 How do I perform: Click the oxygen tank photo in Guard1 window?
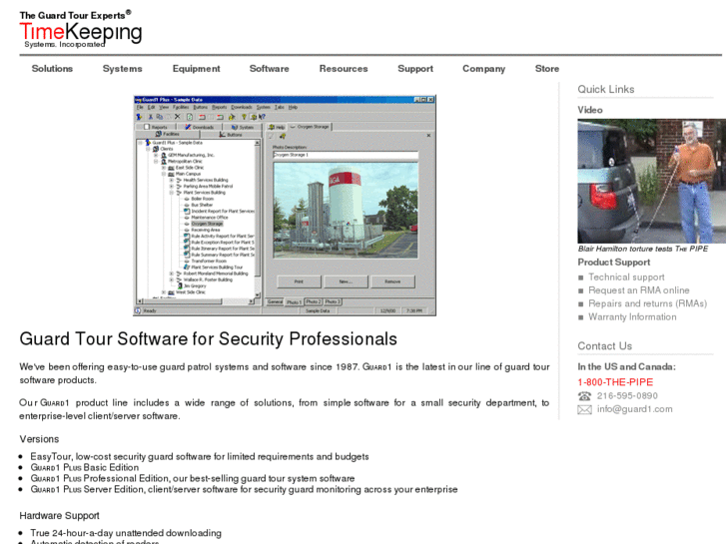pyautogui.click(x=346, y=210)
